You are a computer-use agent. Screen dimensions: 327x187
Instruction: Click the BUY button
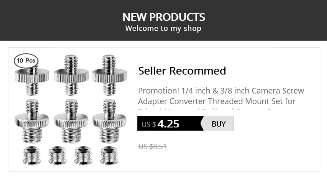[x=218, y=124]
